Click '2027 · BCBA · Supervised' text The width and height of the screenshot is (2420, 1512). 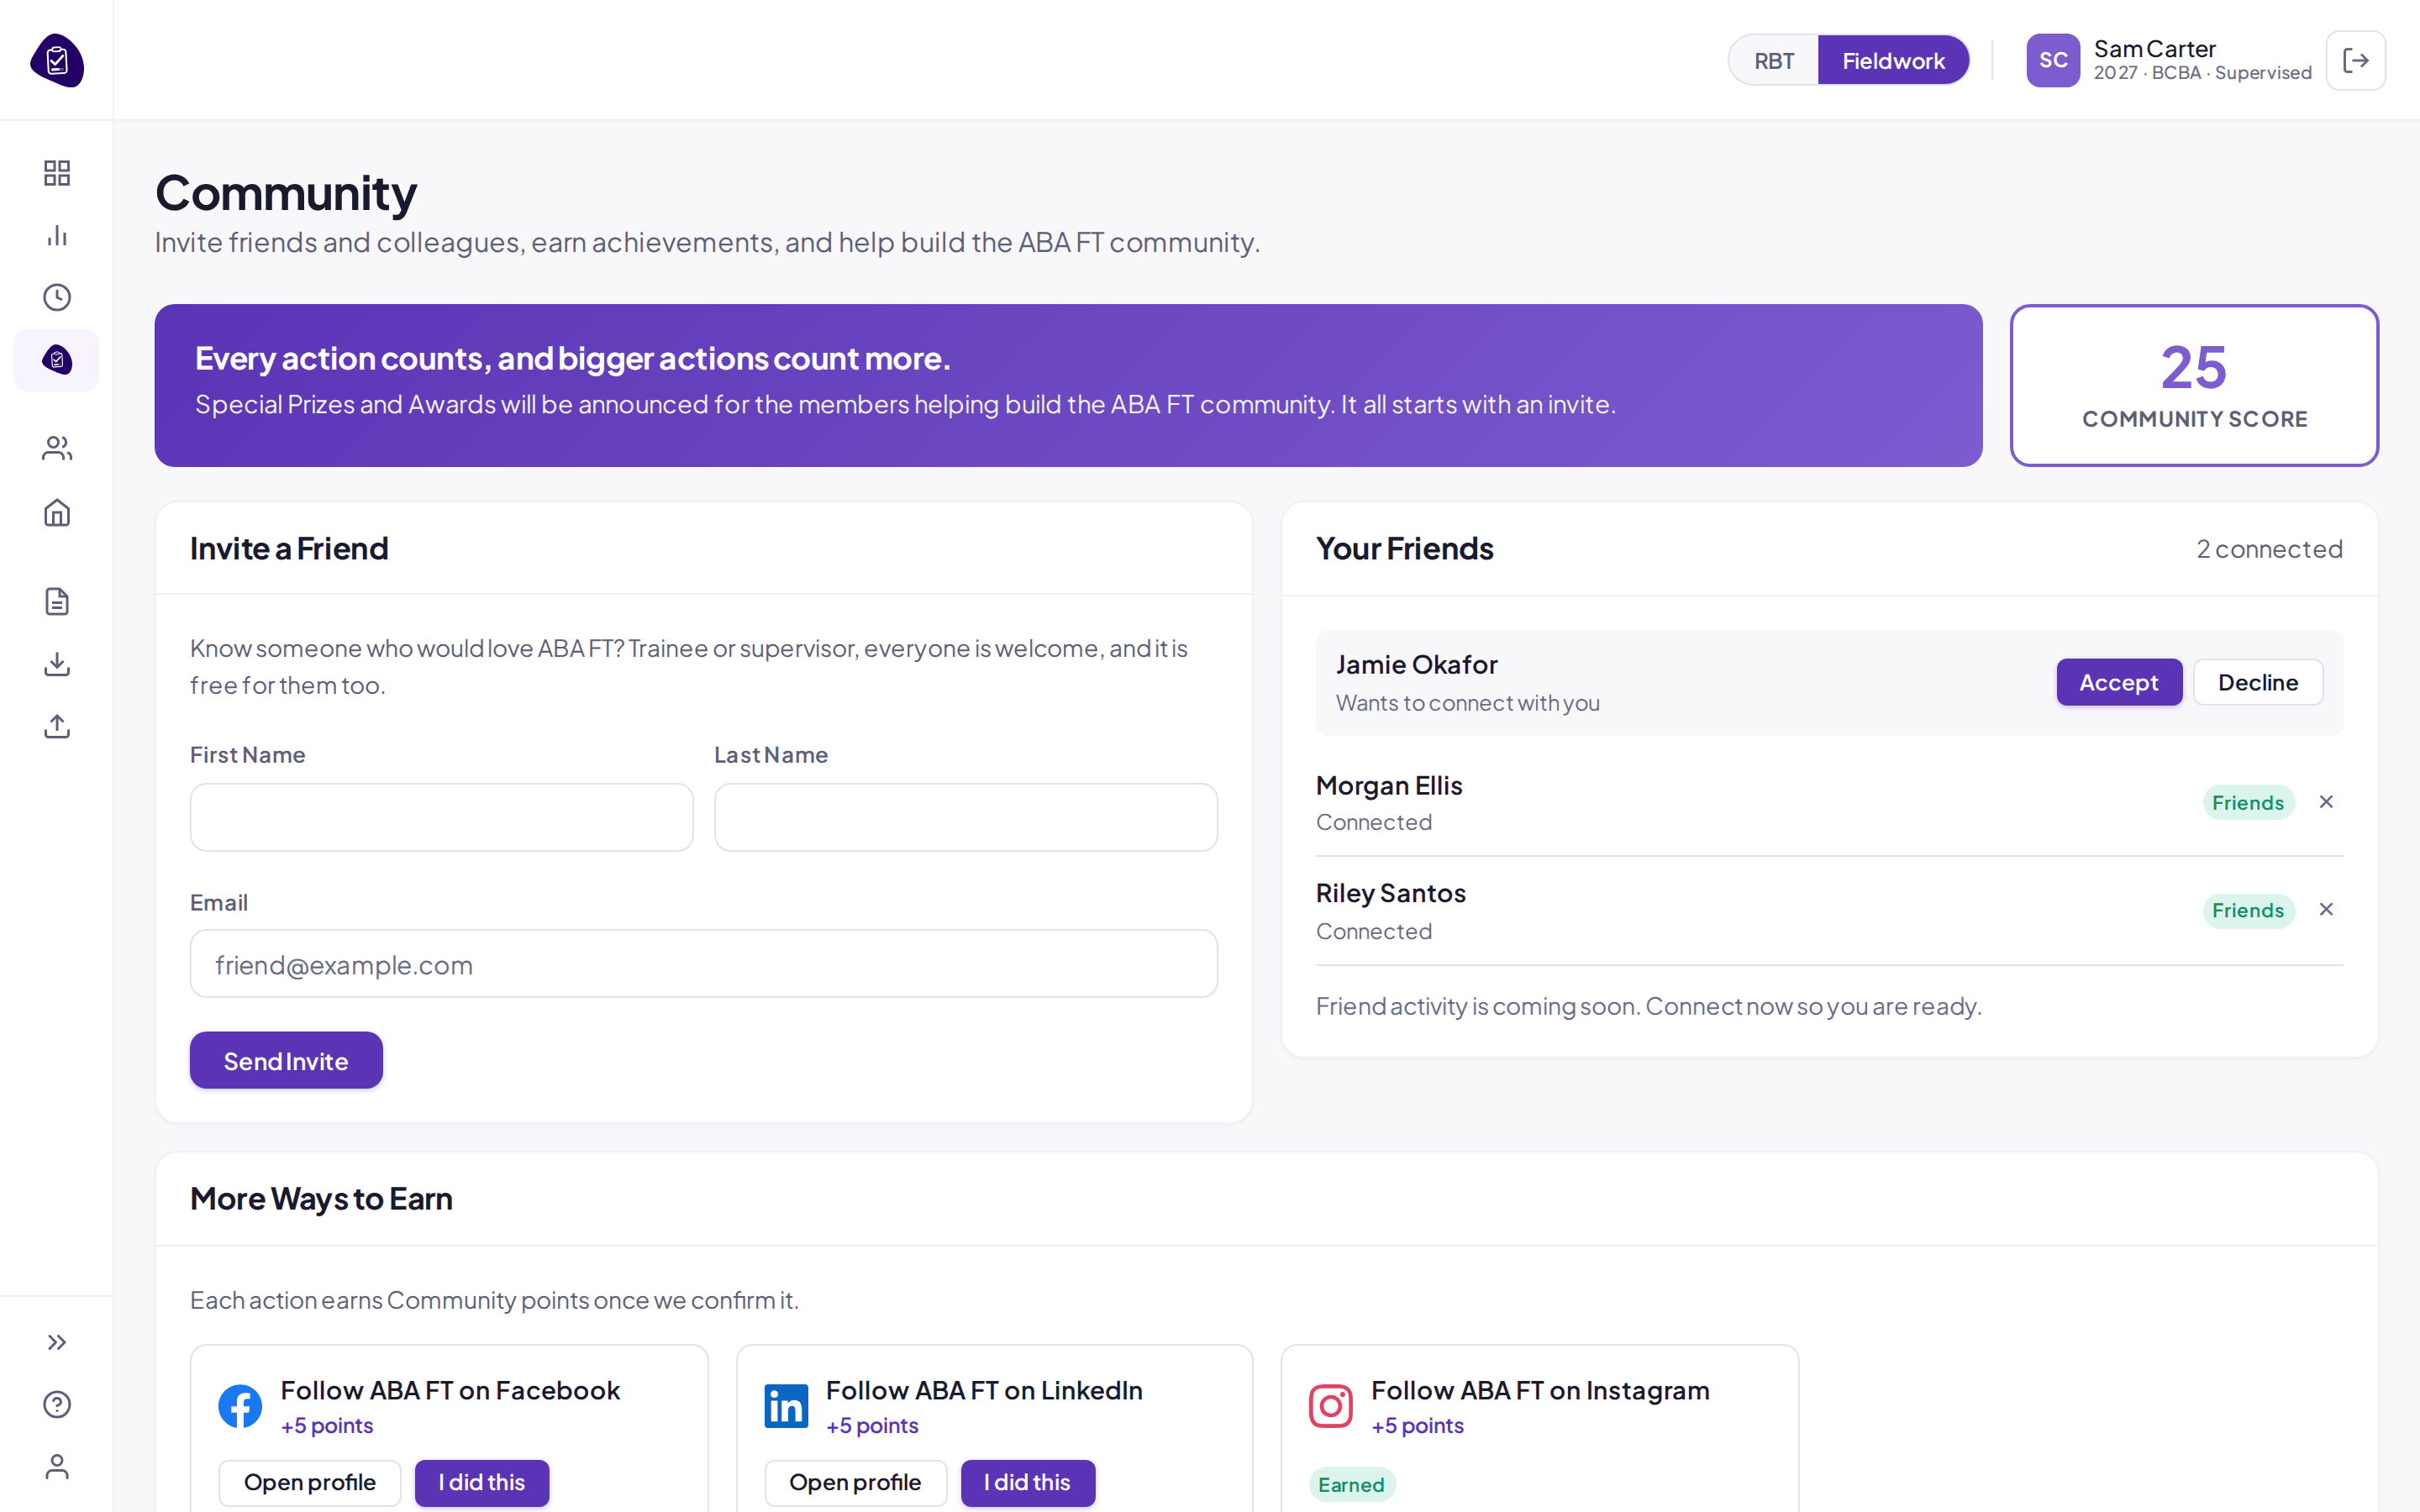coord(2202,73)
